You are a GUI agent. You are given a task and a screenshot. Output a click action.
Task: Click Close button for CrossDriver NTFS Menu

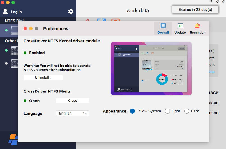(72, 101)
